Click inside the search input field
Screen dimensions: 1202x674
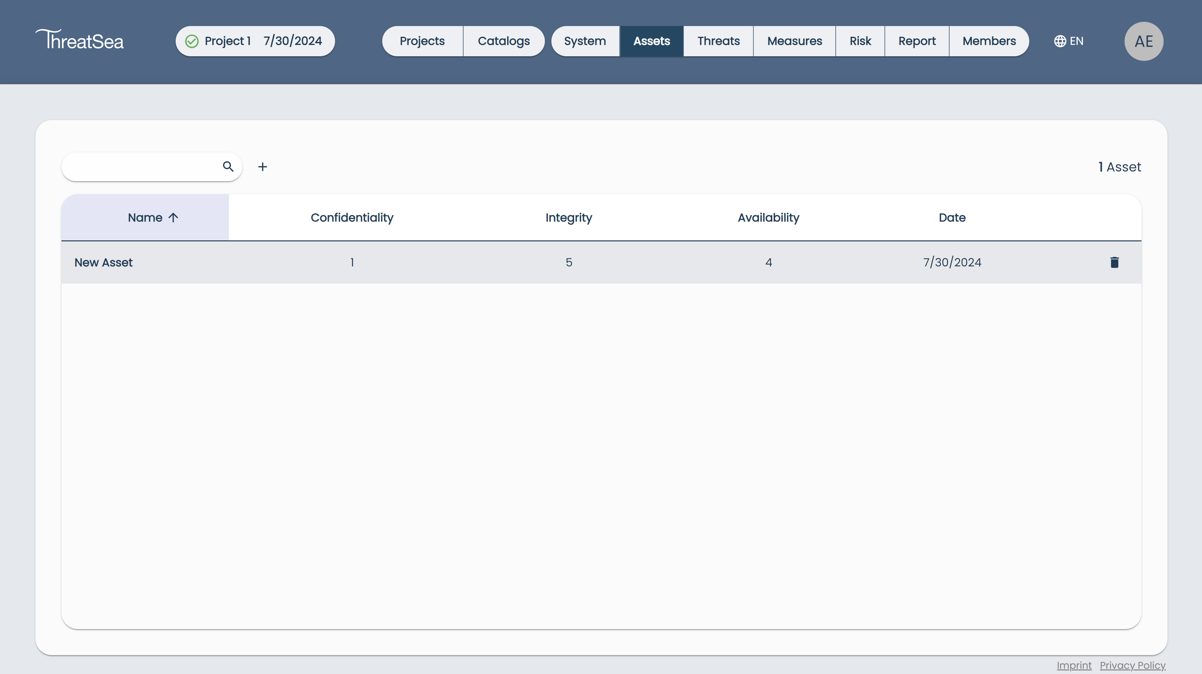140,167
